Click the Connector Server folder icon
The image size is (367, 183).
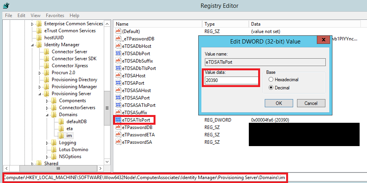click(47, 52)
